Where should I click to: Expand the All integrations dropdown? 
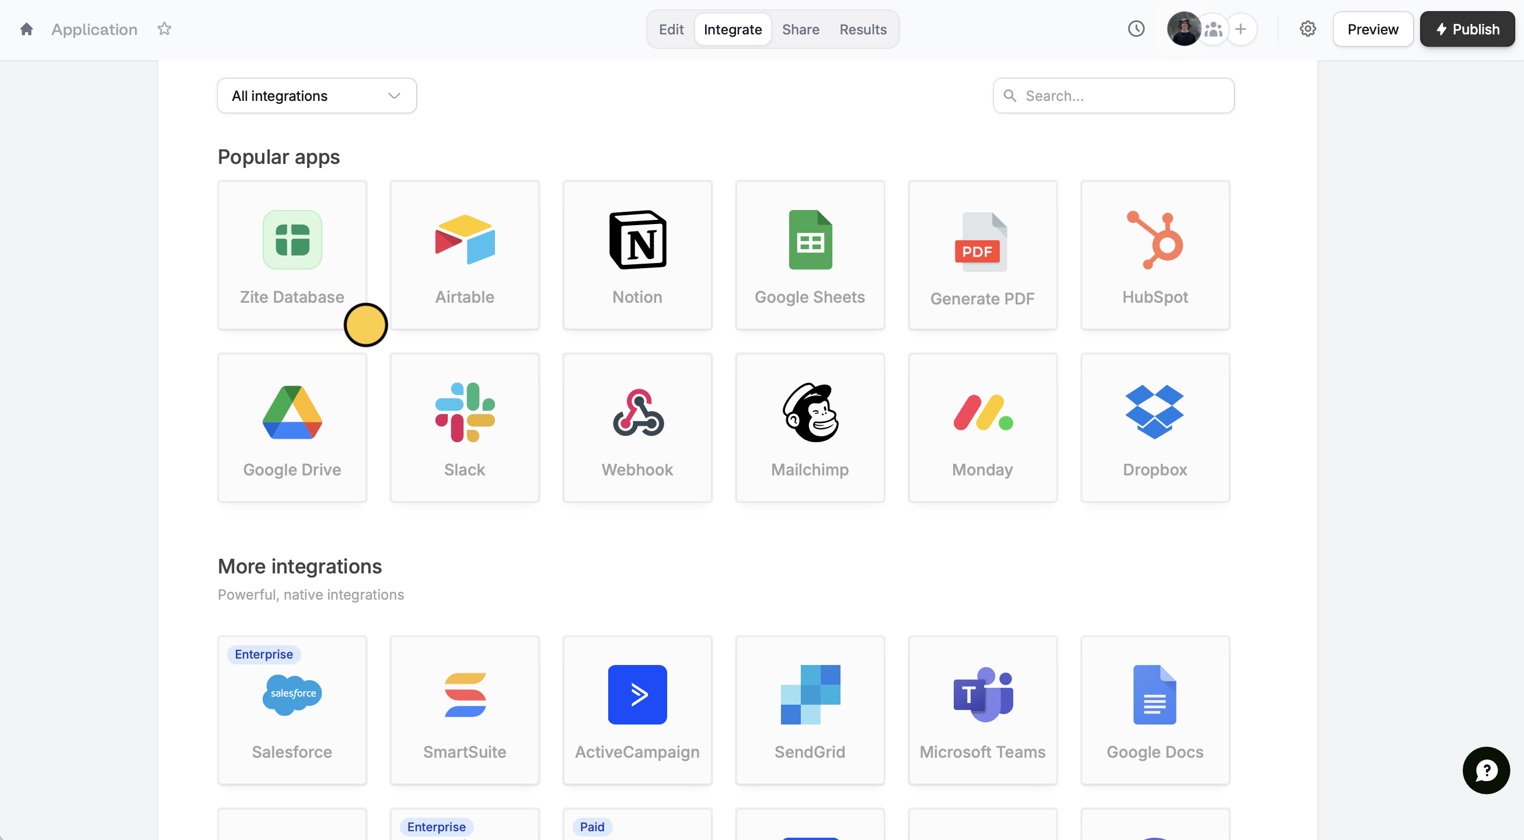tap(316, 96)
